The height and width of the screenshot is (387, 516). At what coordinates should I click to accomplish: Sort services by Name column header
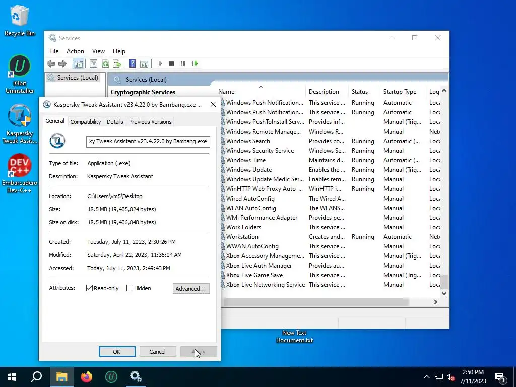pyautogui.click(x=262, y=92)
